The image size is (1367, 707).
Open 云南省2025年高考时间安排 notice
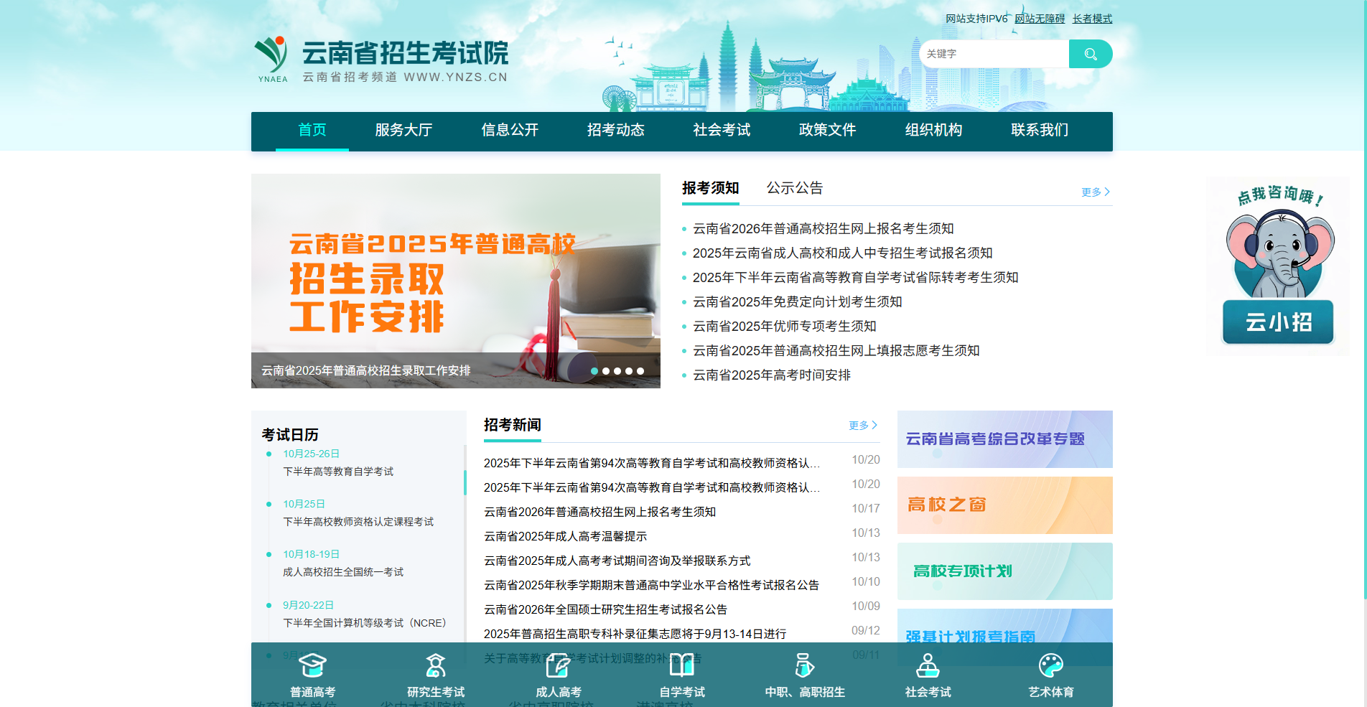(770, 375)
